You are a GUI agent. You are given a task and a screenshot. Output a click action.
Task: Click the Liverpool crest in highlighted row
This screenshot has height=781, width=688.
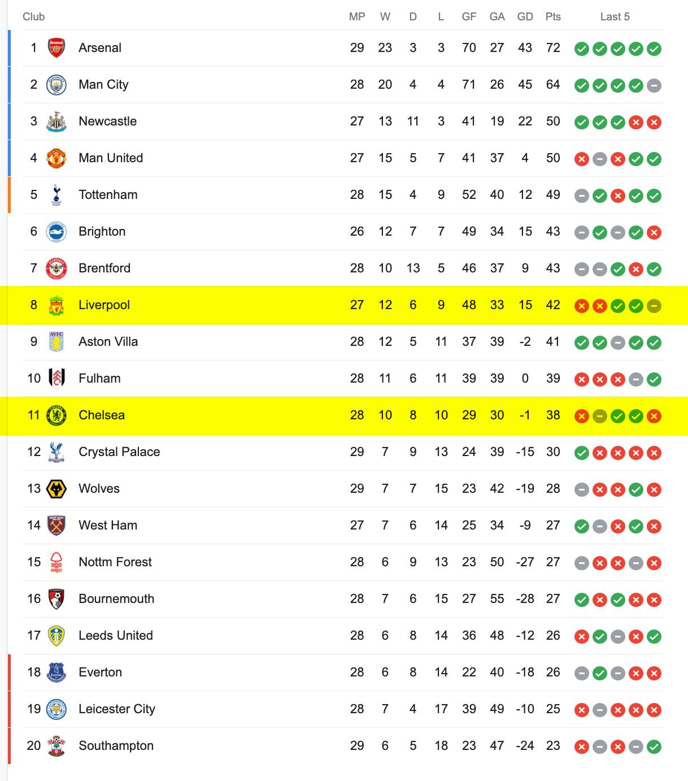tap(56, 305)
